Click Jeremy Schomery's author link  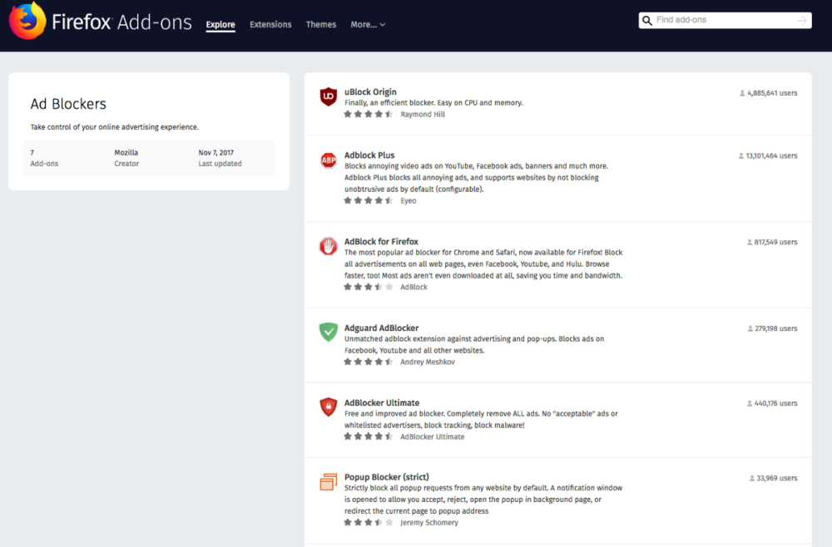click(429, 522)
